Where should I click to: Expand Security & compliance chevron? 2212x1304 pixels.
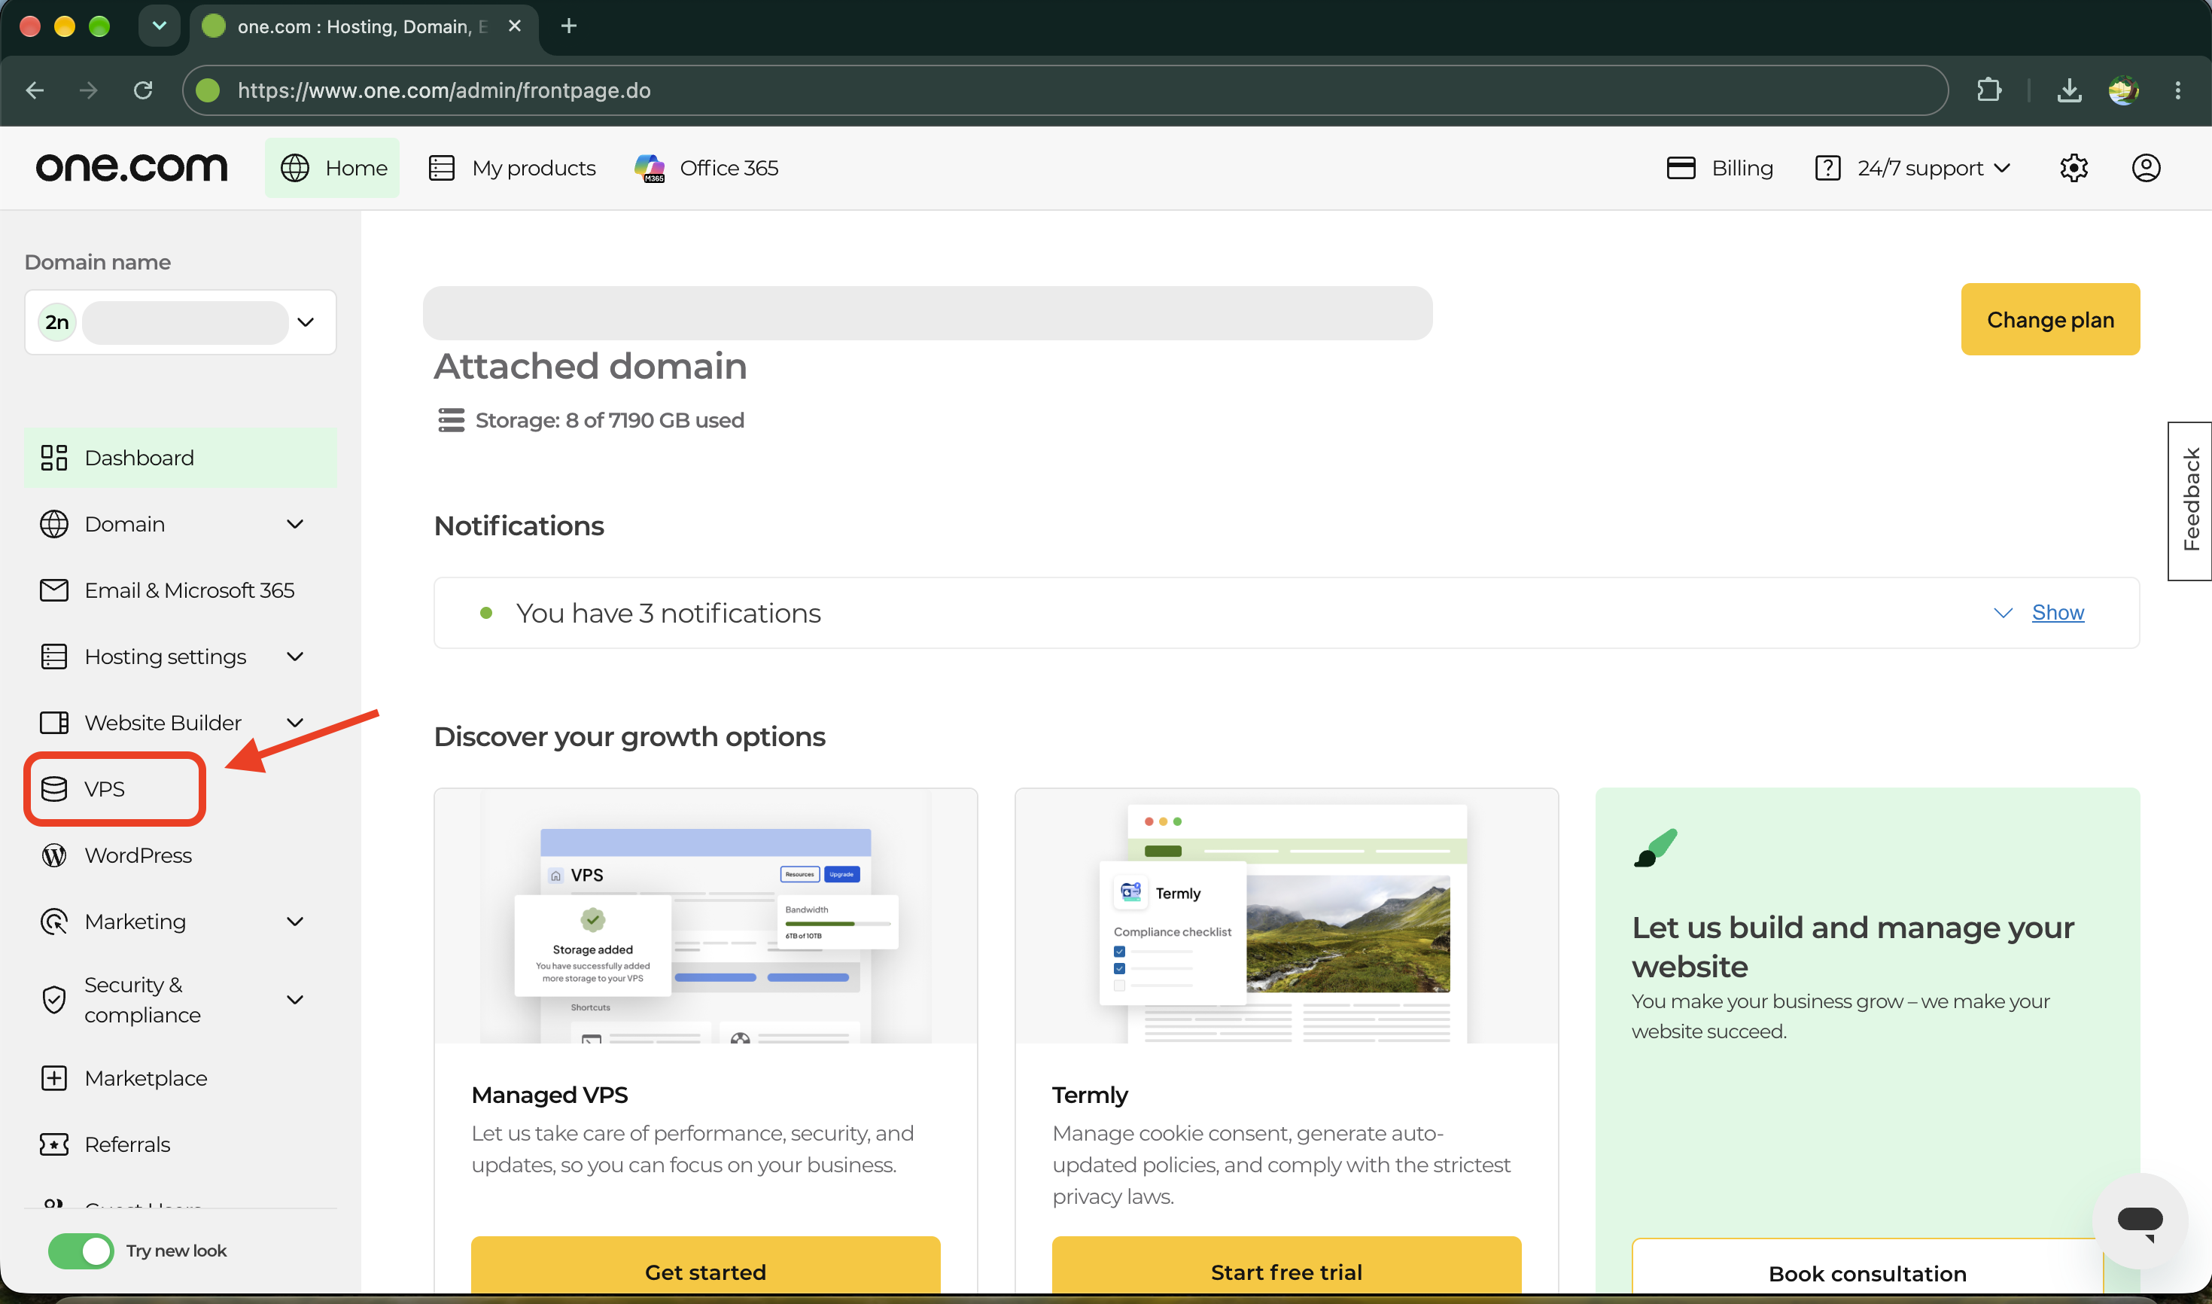point(295,1000)
